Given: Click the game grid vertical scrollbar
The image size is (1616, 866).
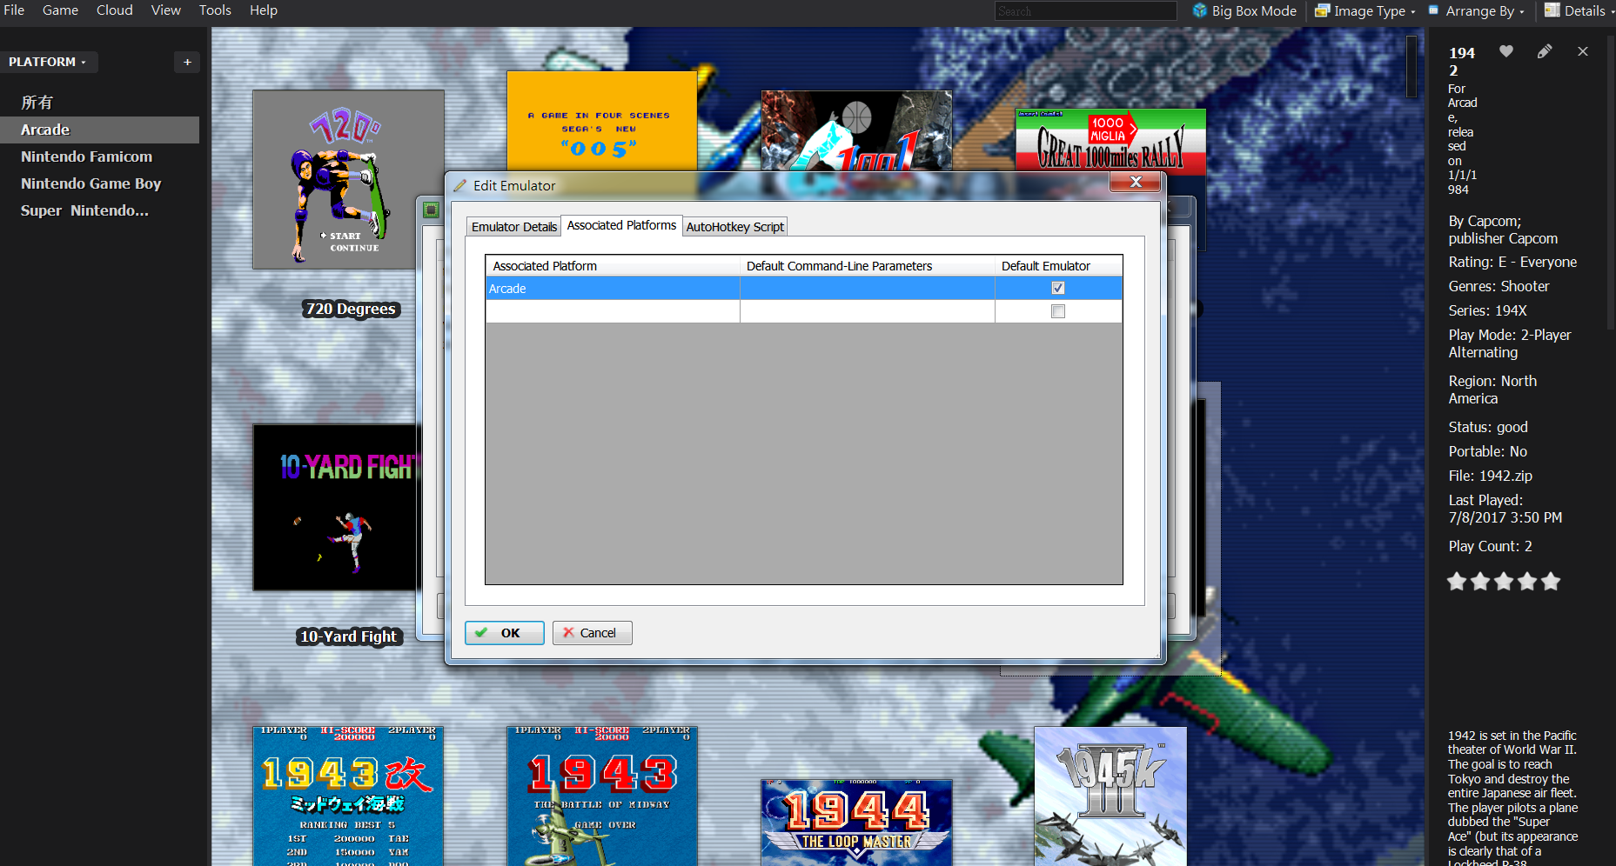Looking at the screenshot, I should (1411, 66).
